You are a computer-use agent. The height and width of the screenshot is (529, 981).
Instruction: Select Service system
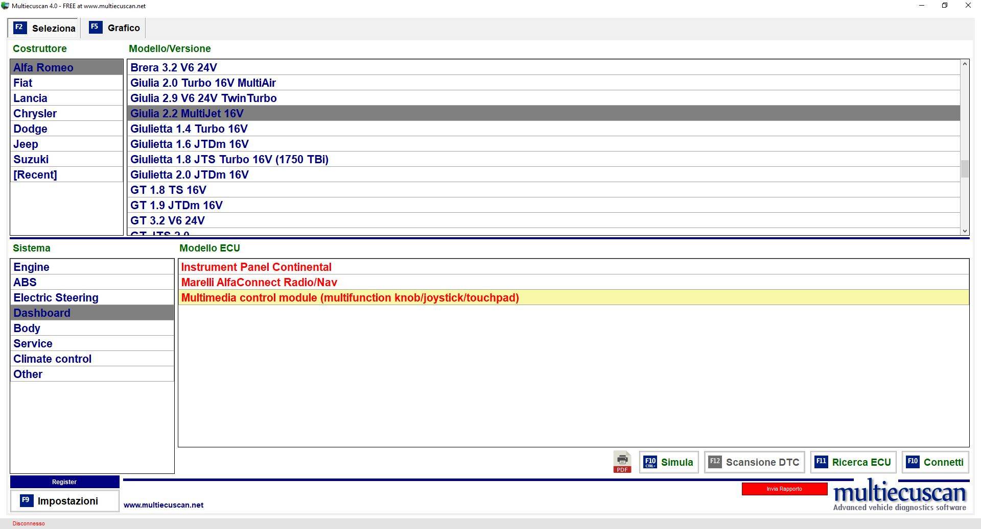pos(92,343)
